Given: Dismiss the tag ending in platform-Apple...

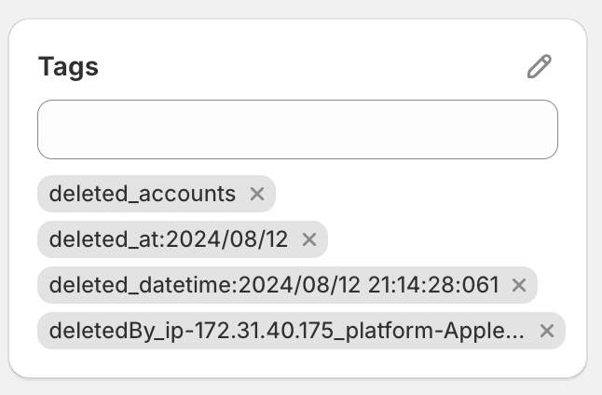Looking at the screenshot, I should point(547,331).
